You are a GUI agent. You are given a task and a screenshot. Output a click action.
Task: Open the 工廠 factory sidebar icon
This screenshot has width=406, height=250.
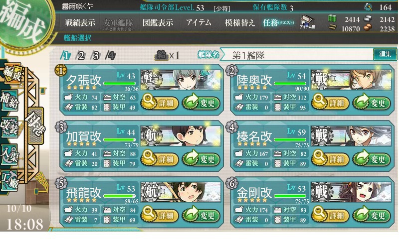click(x=10, y=180)
